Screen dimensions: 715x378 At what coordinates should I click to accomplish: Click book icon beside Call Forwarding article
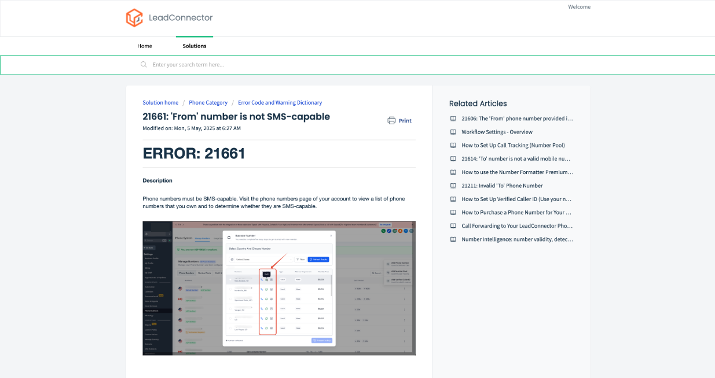[x=453, y=226]
